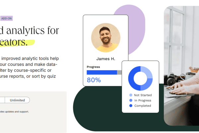Click the dark blue Completed legend dot
The width and height of the screenshot is (199, 133).
pyautogui.click(x=131, y=106)
